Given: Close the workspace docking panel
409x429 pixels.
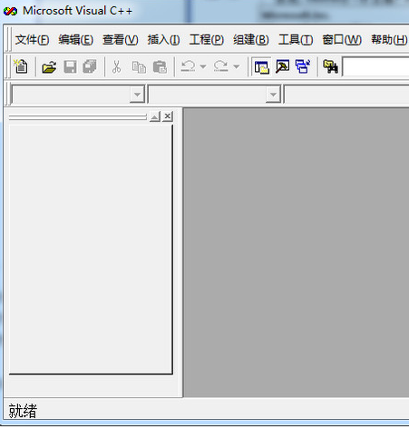Looking at the screenshot, I should 168,116.
